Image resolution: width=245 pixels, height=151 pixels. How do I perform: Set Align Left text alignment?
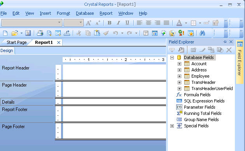[139, 23]
